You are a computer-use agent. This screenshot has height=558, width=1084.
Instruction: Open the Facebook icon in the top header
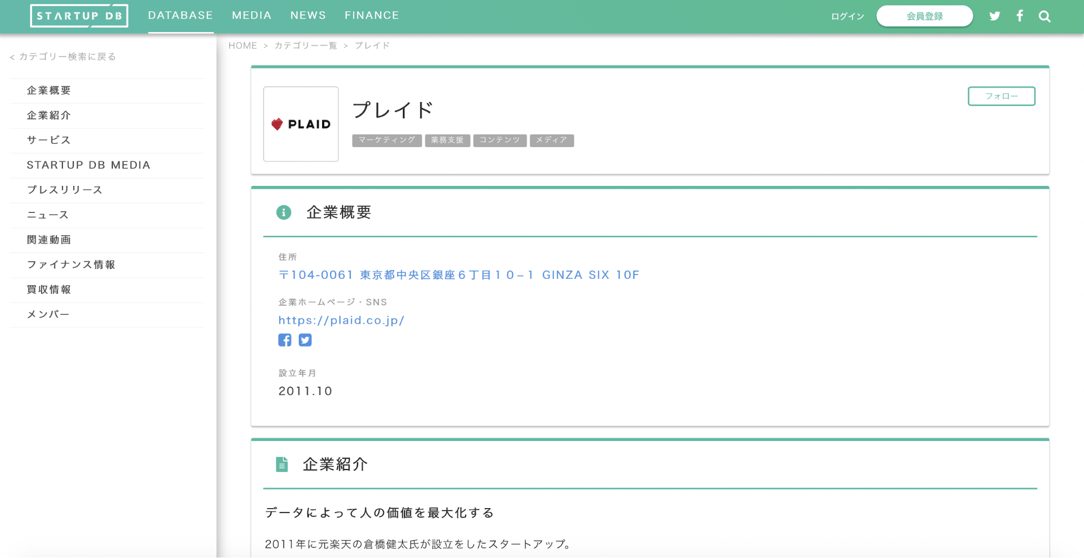(1020, 16)
